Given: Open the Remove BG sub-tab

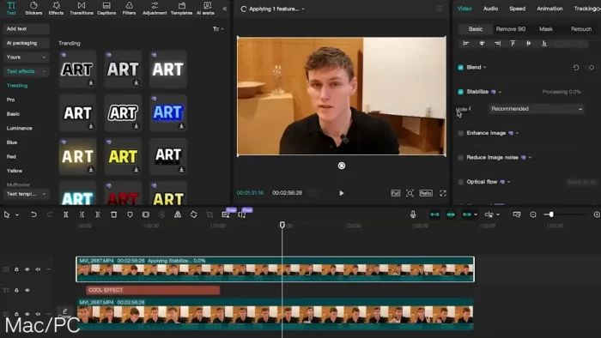Looking at the screenshot, I should click(x=511, y=29).
